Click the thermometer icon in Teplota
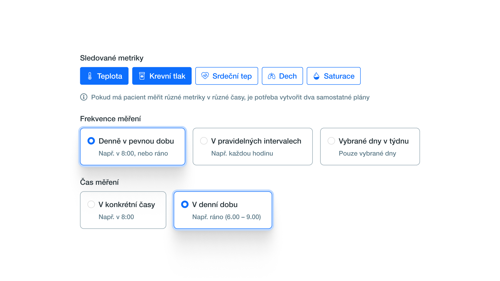The height and width of the screenshot is (281, 500). point(90,76)
